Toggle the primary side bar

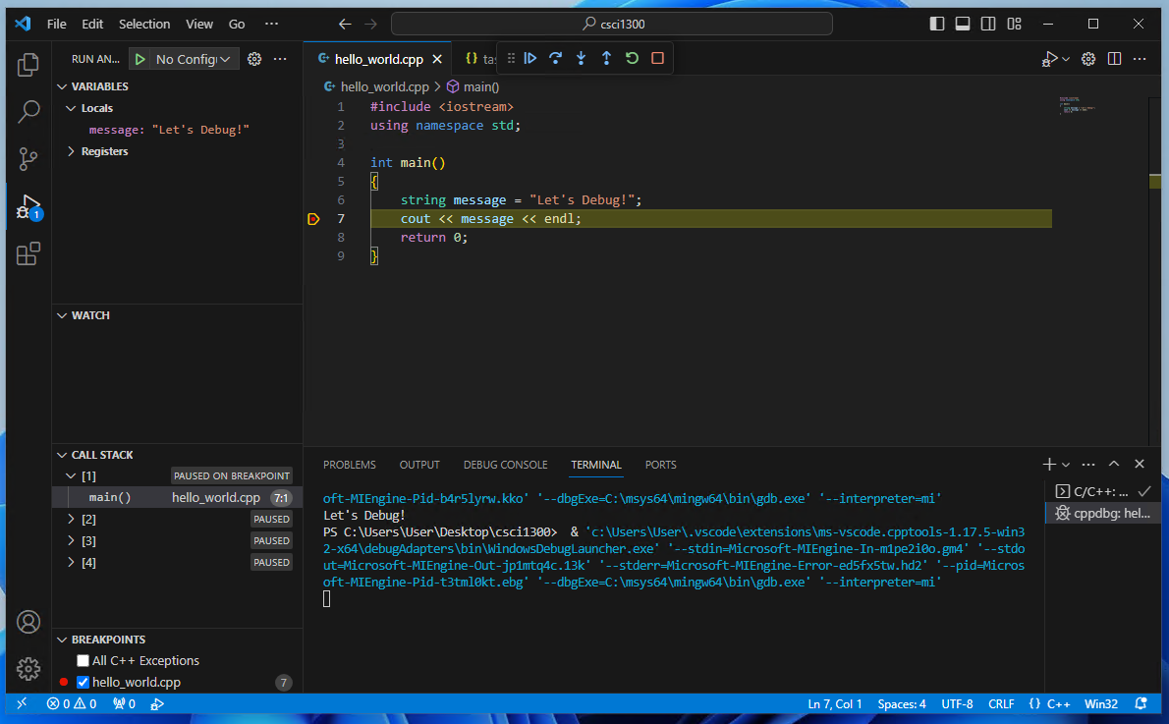click(x=937, y=24)
